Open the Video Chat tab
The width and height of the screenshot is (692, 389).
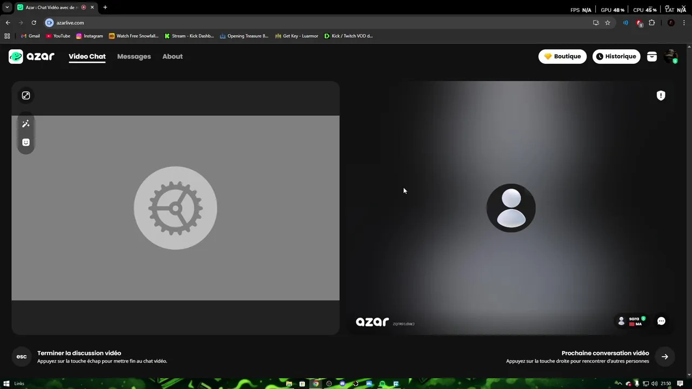pyautogui.click(x=87, y=56)
